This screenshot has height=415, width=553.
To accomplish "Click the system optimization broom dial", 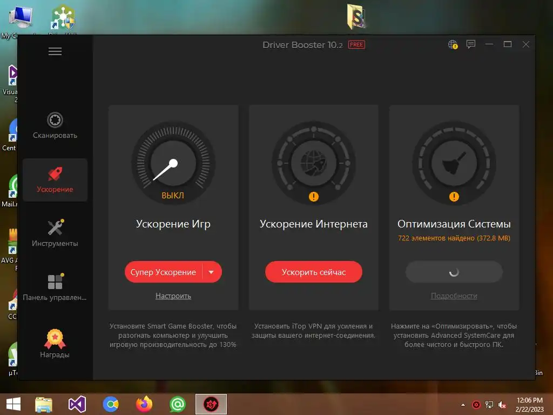I will pos(454,163).
